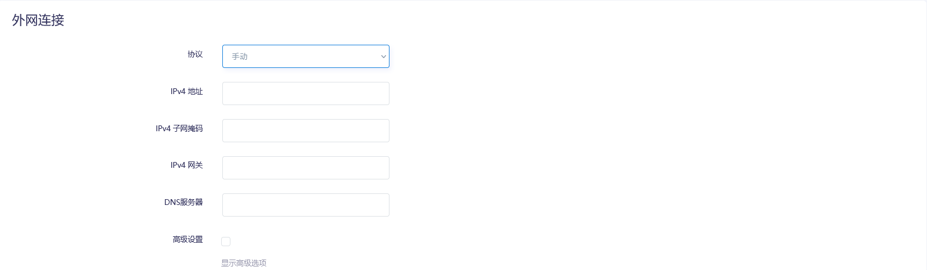Viewport: 927px width, 270px height.
Task: Click the IPv4 地址 label
Action: point(186,91)
